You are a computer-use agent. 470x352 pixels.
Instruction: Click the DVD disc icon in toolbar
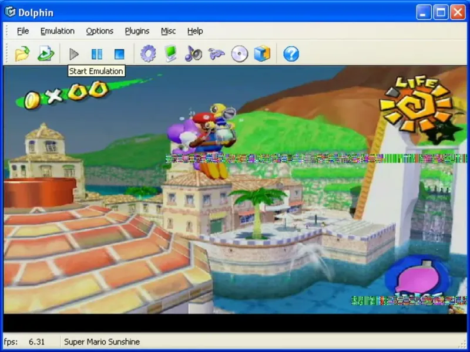(240, 54)
